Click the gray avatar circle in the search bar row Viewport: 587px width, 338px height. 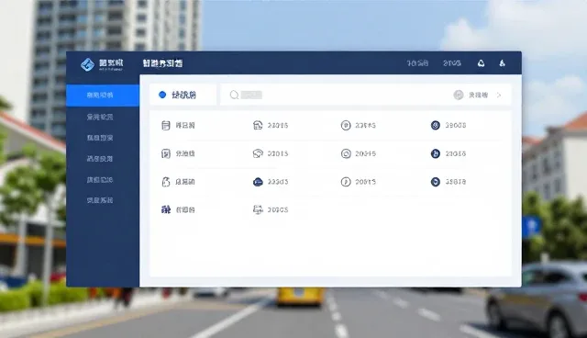(x=459, y=95)
